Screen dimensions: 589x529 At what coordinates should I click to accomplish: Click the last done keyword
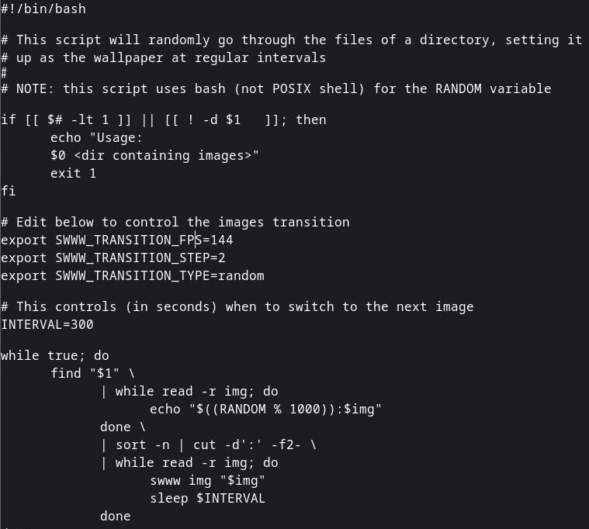(x=116, y=517)
